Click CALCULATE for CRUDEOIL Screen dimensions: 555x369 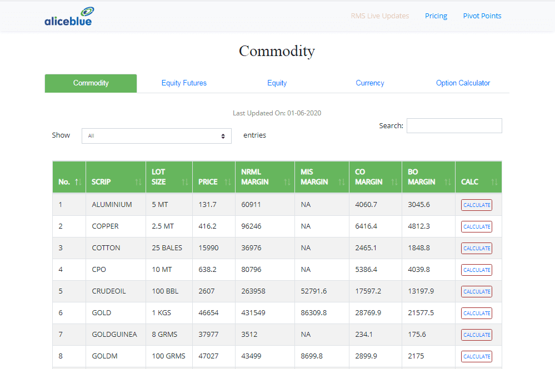point(477,292)
